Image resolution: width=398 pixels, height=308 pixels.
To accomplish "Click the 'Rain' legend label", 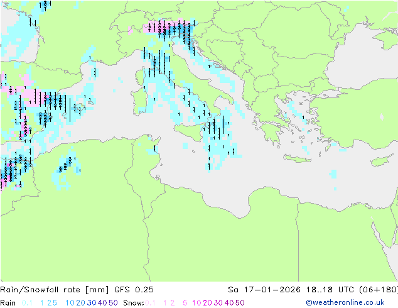I will point(8,303).
